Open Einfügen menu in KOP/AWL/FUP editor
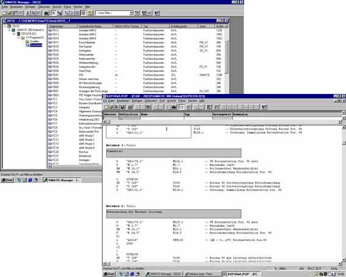 [x=137, y=101]
